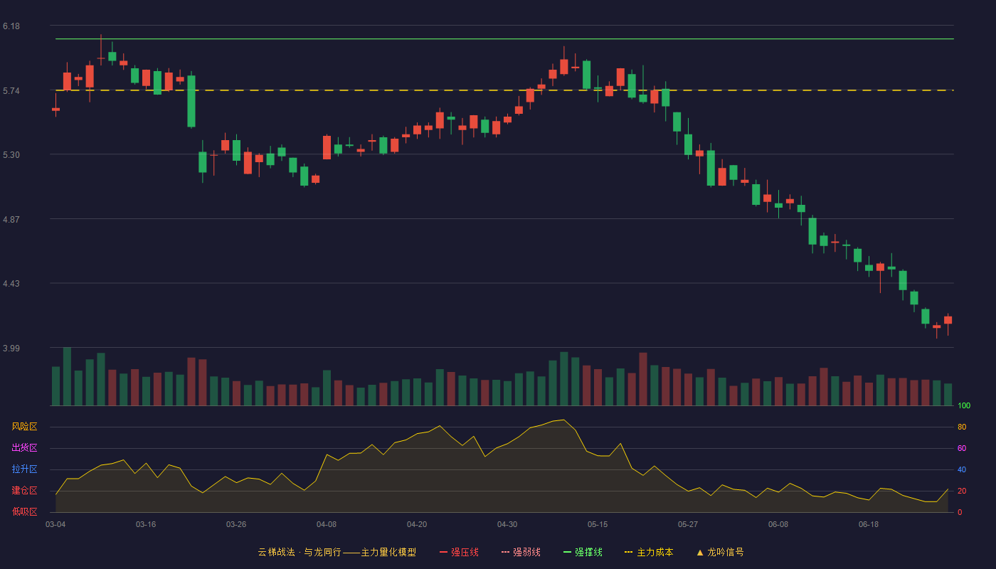Click the 拉升区 zone label

[x=24, y=469]
